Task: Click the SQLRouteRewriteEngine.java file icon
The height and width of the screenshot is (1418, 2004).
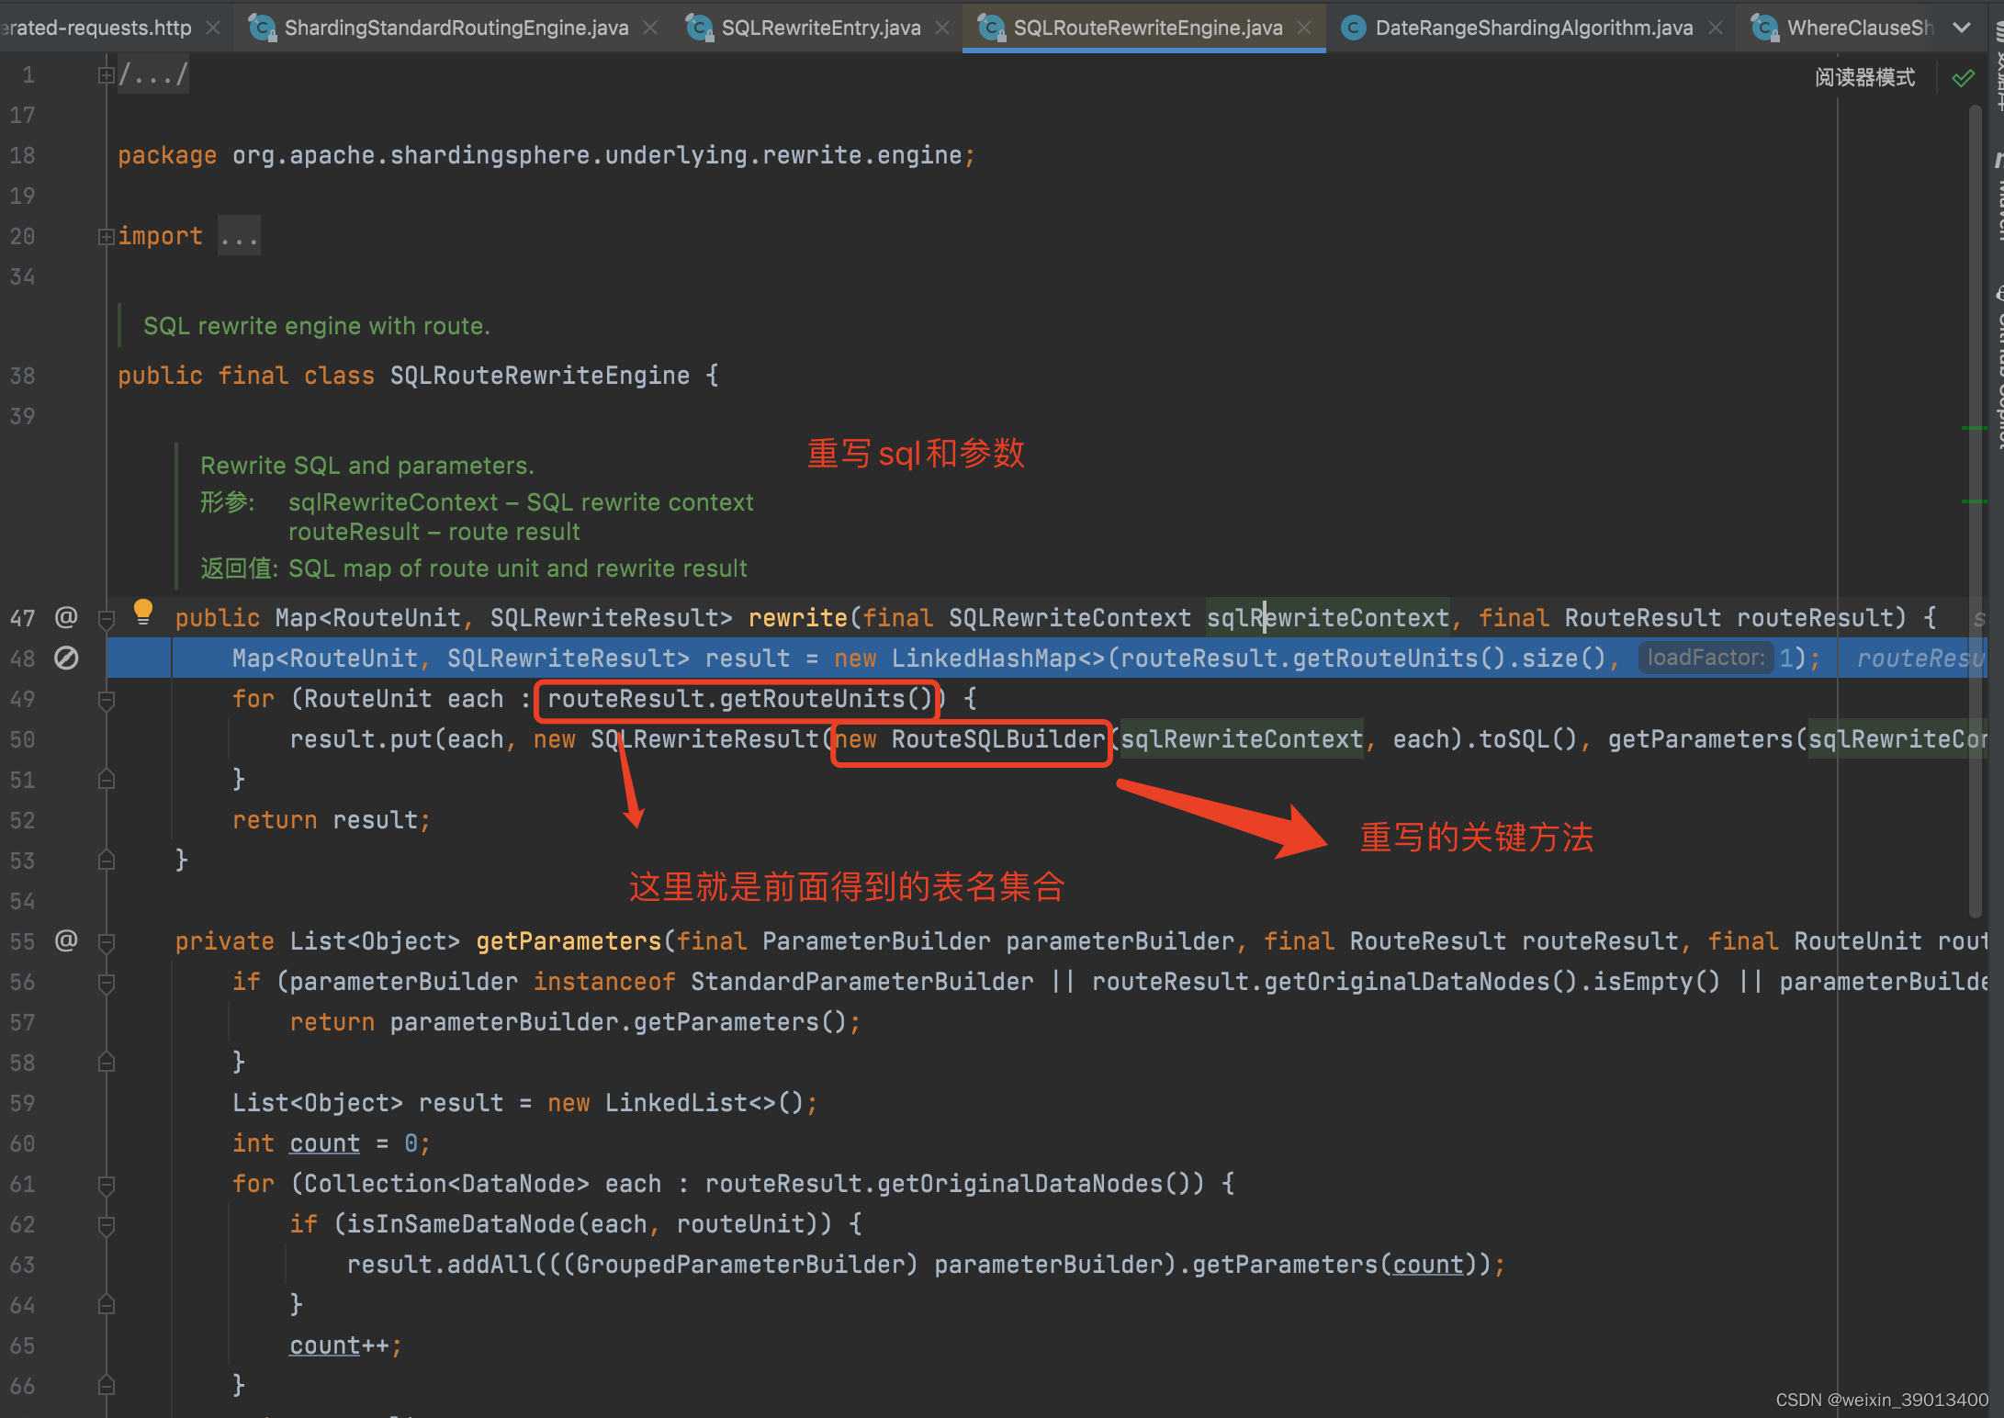Action: click(x=991, y=28)
